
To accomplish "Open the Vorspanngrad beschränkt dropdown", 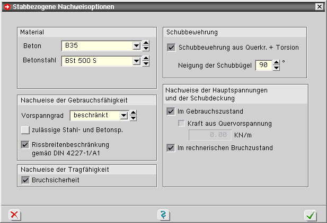I will pyautogui.click(x=123, y=115).
